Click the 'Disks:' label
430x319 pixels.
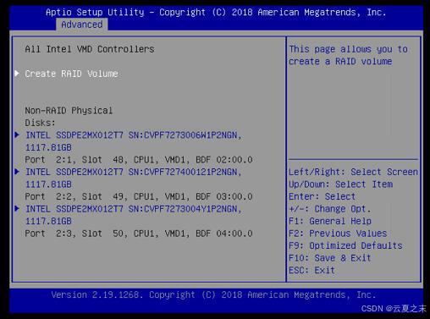pos(40,123)
